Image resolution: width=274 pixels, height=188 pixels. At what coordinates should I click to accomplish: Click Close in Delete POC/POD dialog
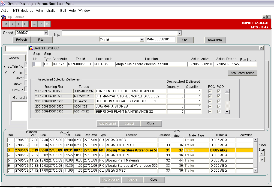151,123
